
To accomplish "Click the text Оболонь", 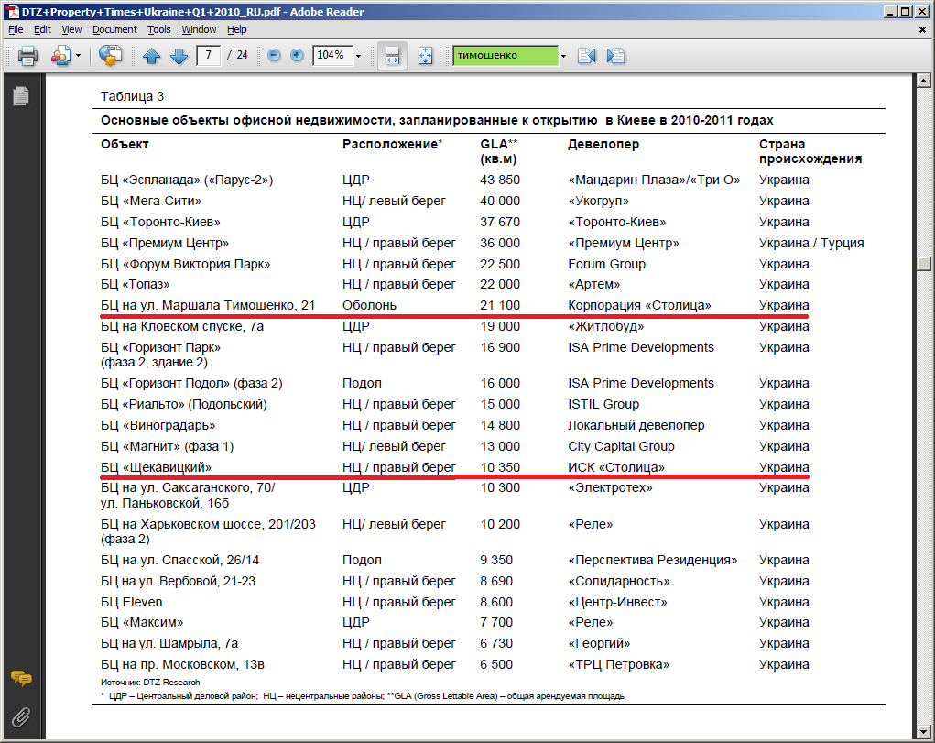I will [369, 306].
